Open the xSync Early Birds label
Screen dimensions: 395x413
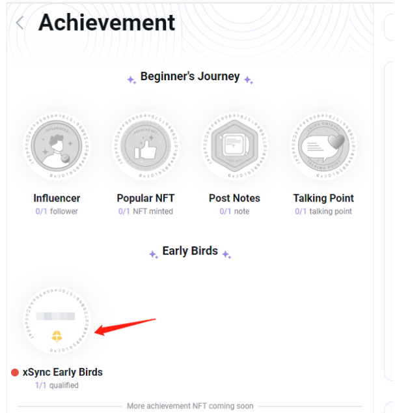[62, 373]
